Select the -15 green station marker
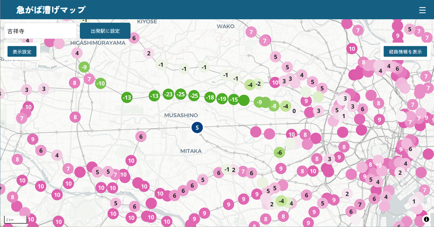This screenshot has width=434, height=227. coord(234,99)
